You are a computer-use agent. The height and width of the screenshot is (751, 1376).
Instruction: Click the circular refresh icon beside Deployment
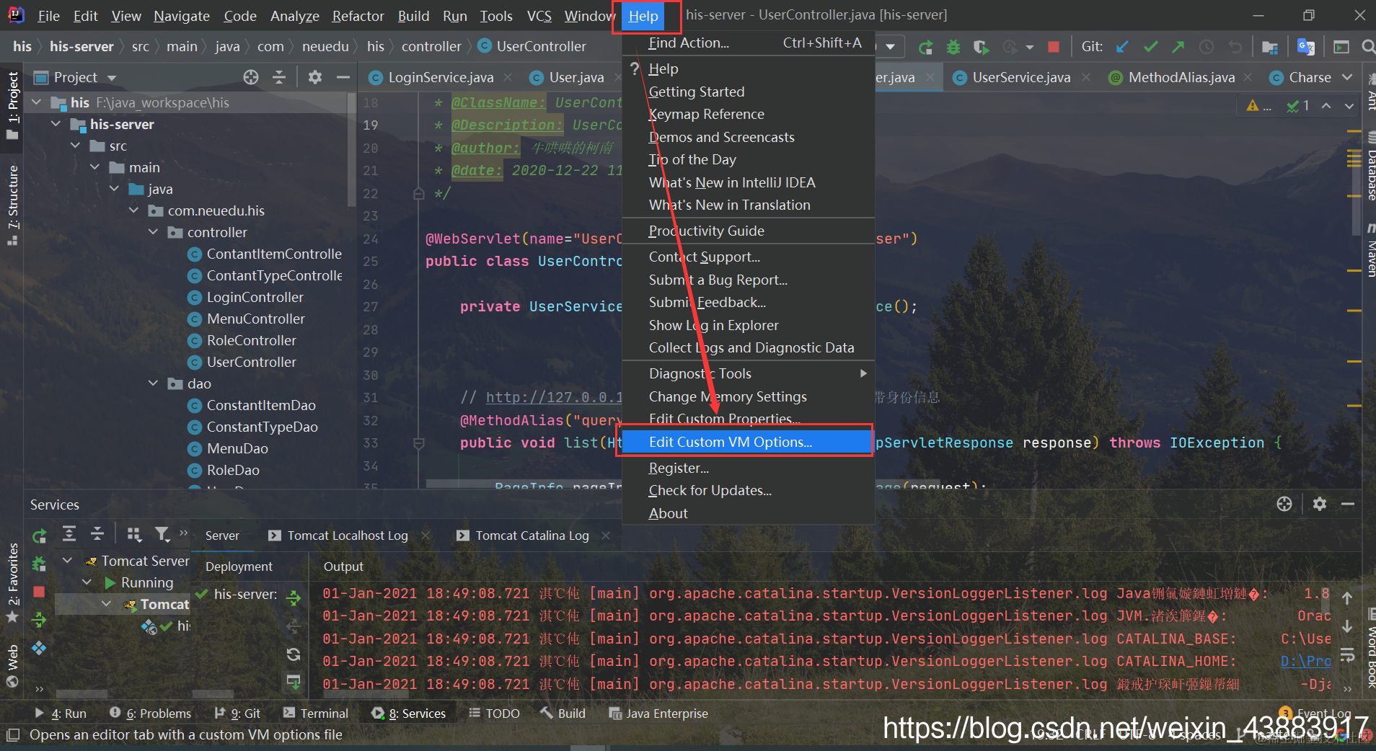pyautogui.click(x=294, y=654)
